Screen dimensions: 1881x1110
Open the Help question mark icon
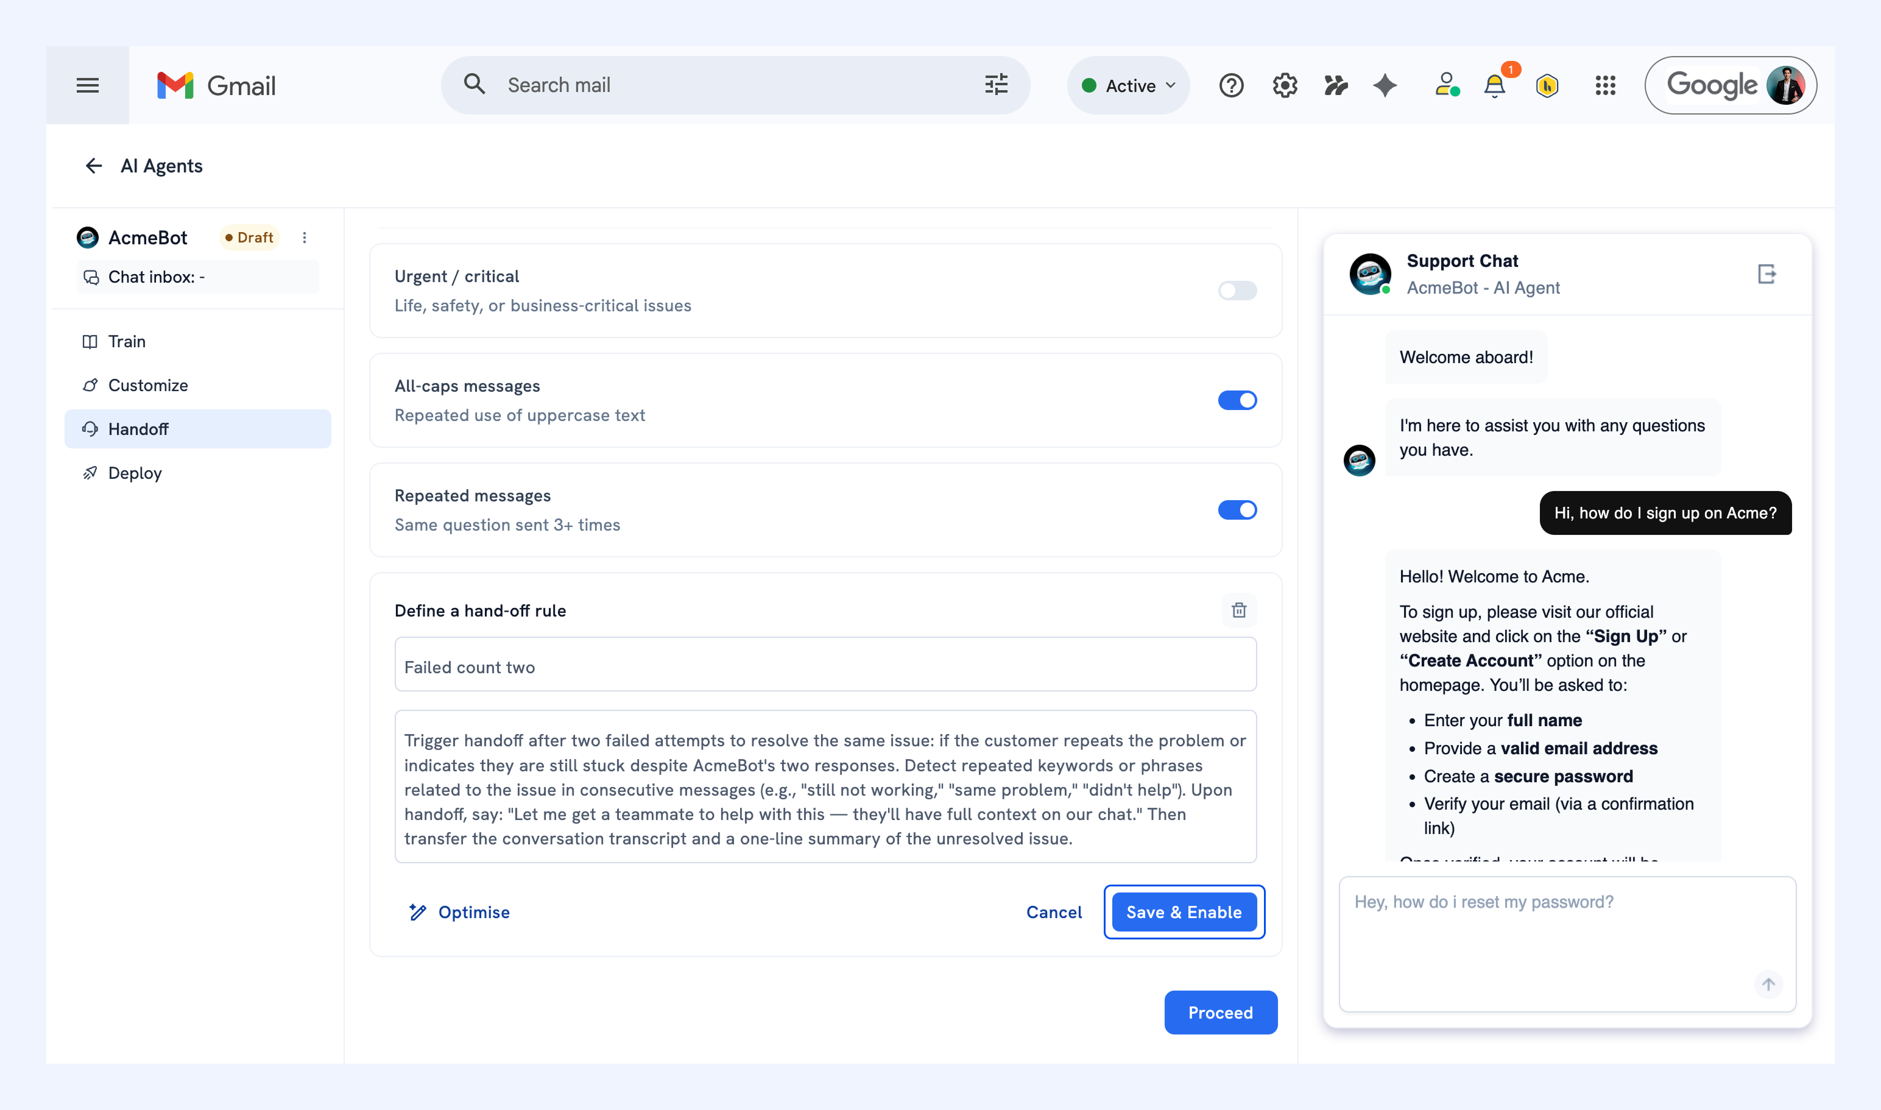(1231, 85)
